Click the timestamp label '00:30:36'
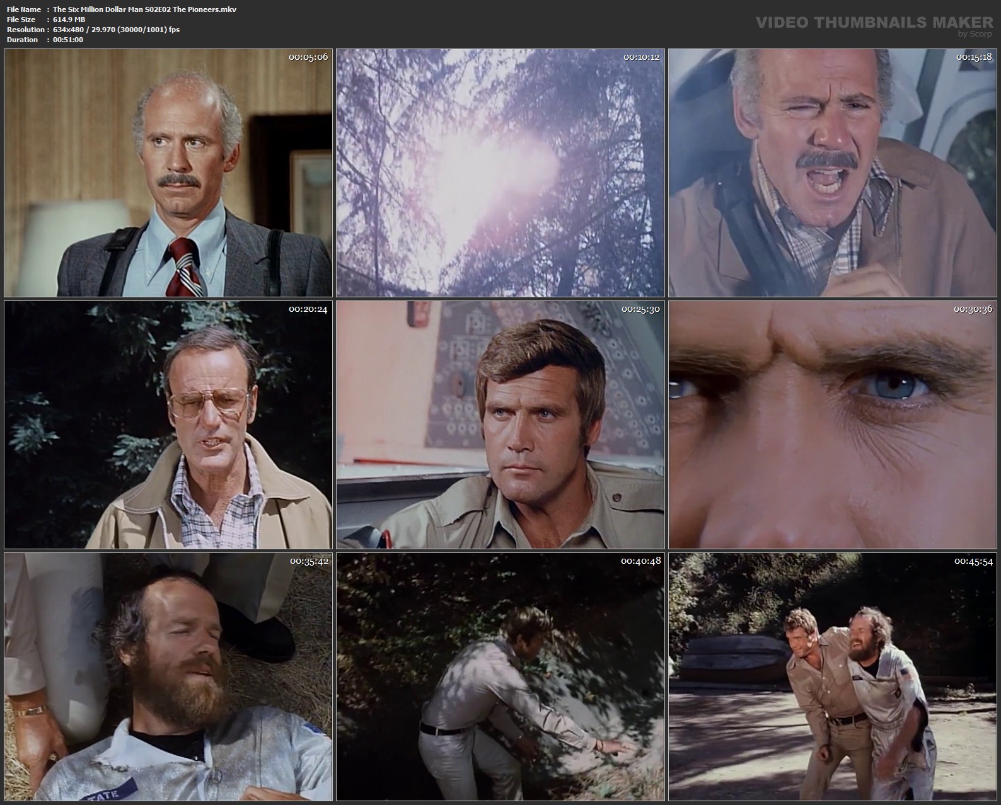This screenshot has width=1001, height=805. (x=974, y=309)
